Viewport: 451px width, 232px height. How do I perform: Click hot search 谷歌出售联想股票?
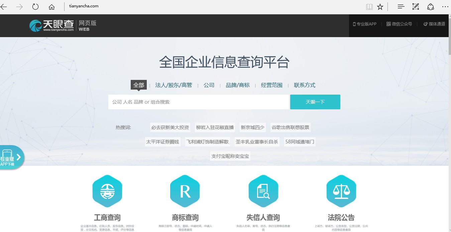tap(291, 127)
